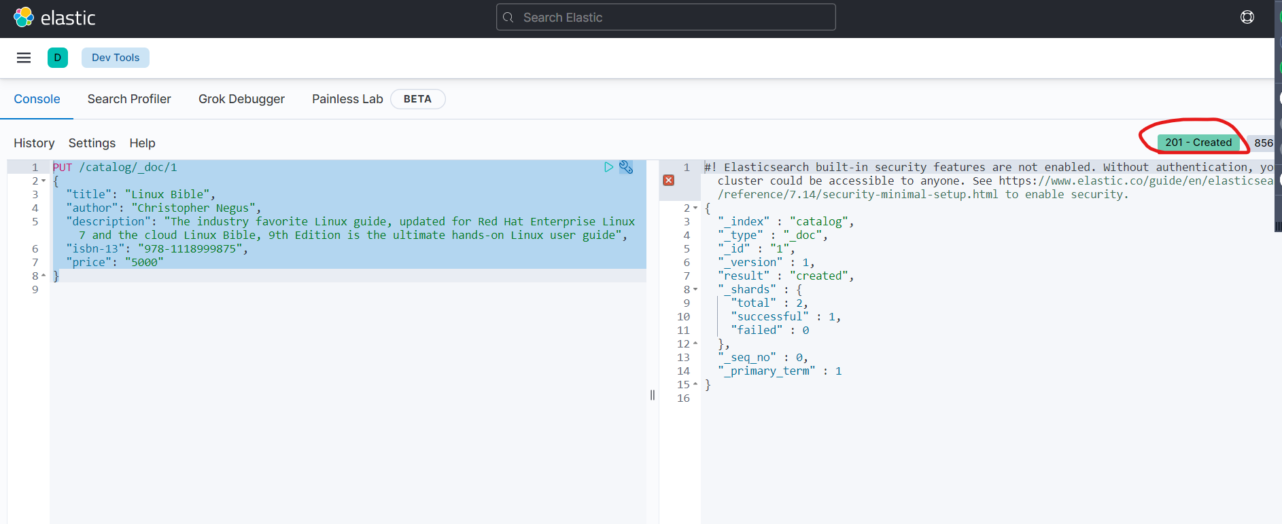Click the "title": "Linux Bible" line
The image size is (1282, 524).
(141, 194)
